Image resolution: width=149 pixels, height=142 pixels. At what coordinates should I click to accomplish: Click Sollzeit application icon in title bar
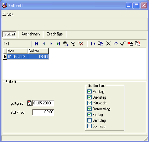click(x=5, y=5)
